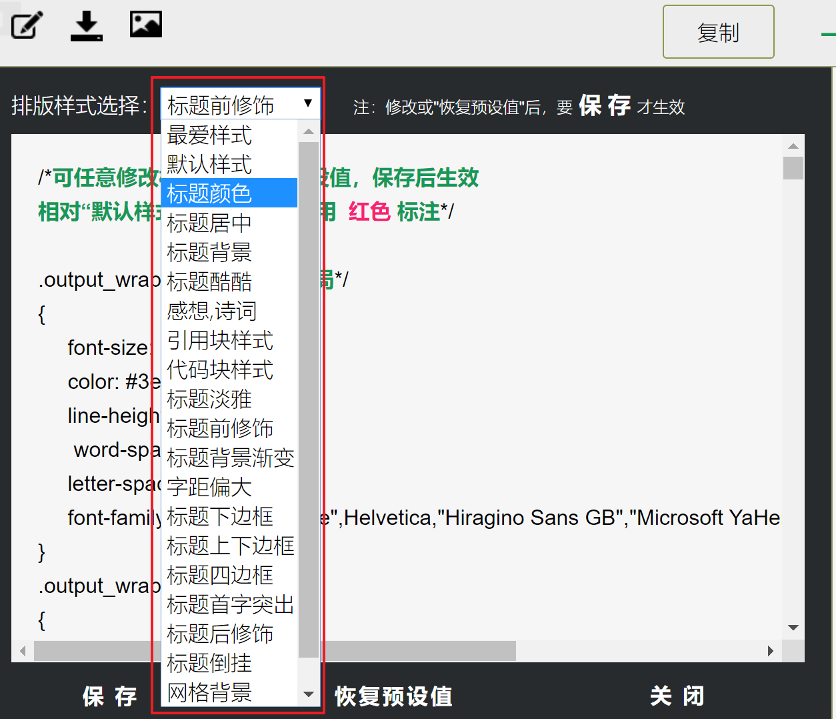Select the 标题下边框 option

coord(229,516)
